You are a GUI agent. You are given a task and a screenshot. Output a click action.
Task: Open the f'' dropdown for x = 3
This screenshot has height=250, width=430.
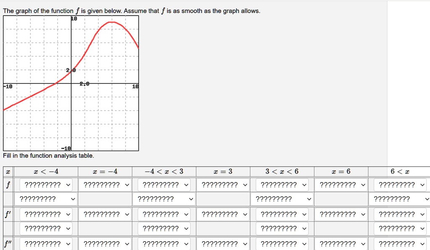click(222, 243)
